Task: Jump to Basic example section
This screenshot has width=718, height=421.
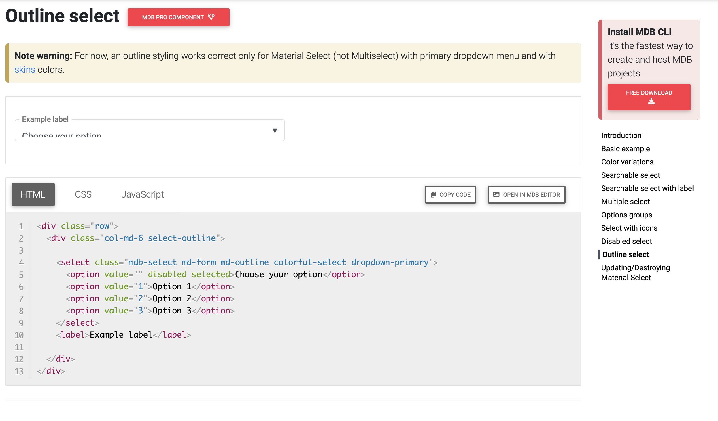Action: (x=626, y=149)
